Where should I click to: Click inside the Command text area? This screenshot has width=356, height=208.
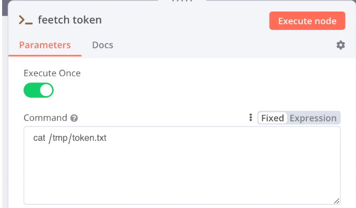[182, 165]
